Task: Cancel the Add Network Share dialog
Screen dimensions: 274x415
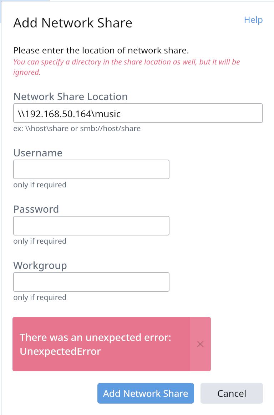Action: point(232,393)
